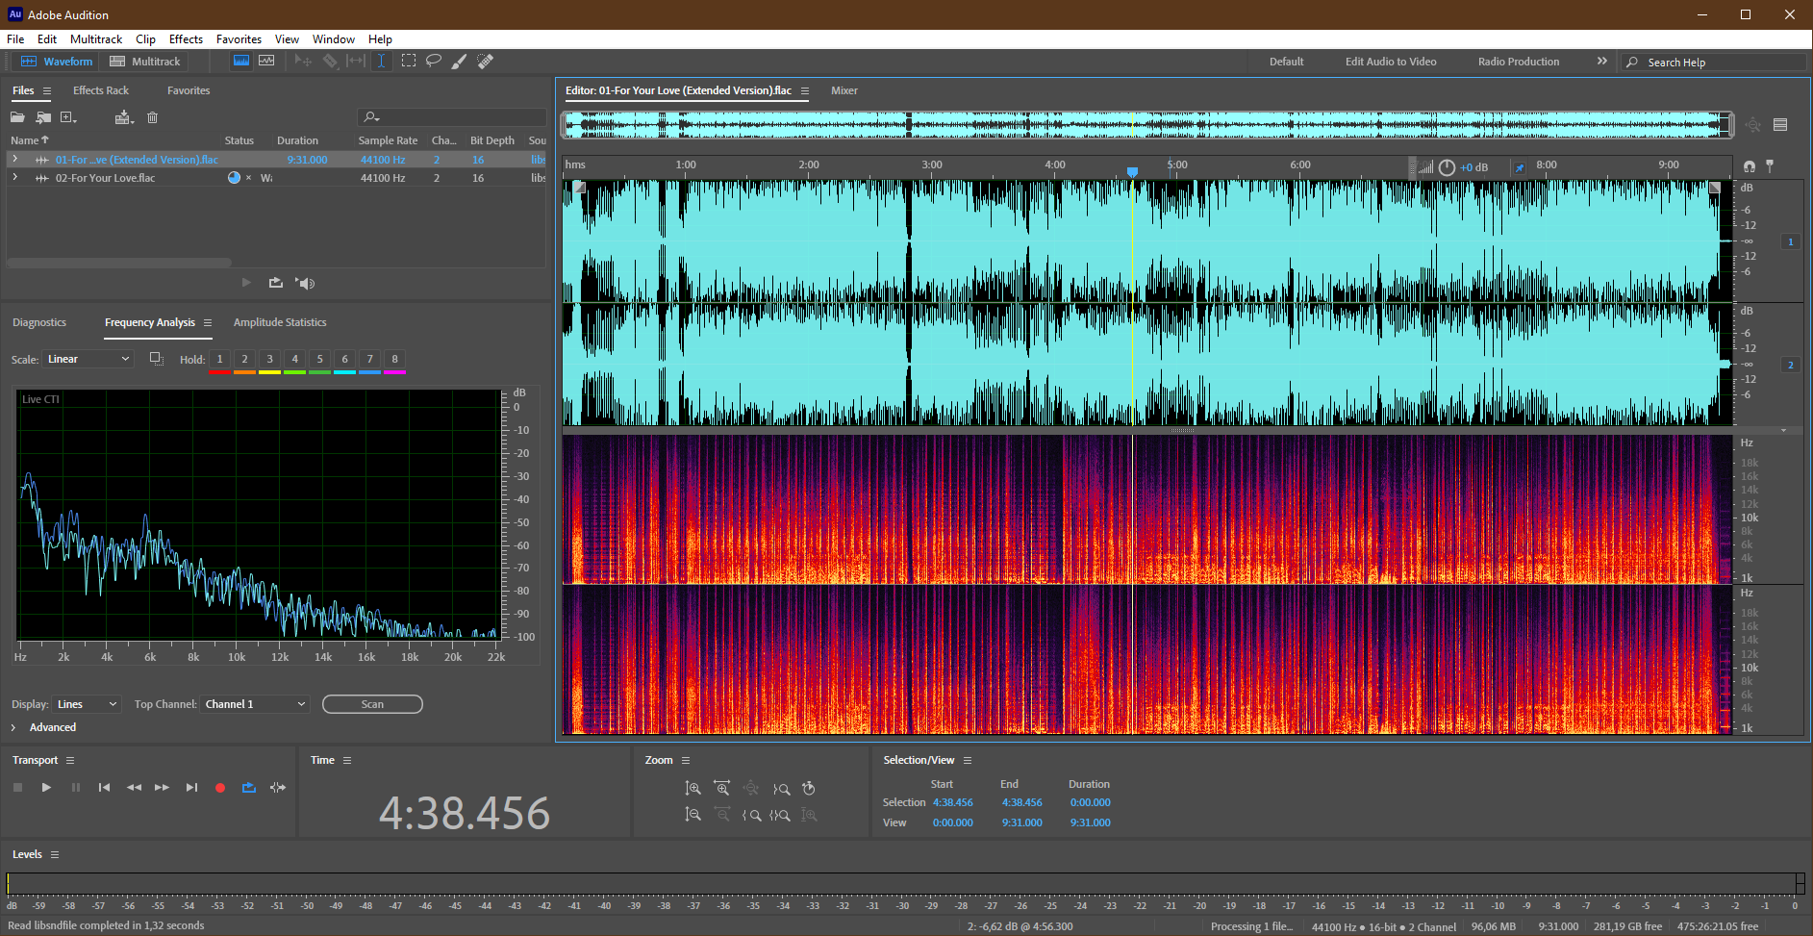Switch to Effects Rack tab

point(101,90)
